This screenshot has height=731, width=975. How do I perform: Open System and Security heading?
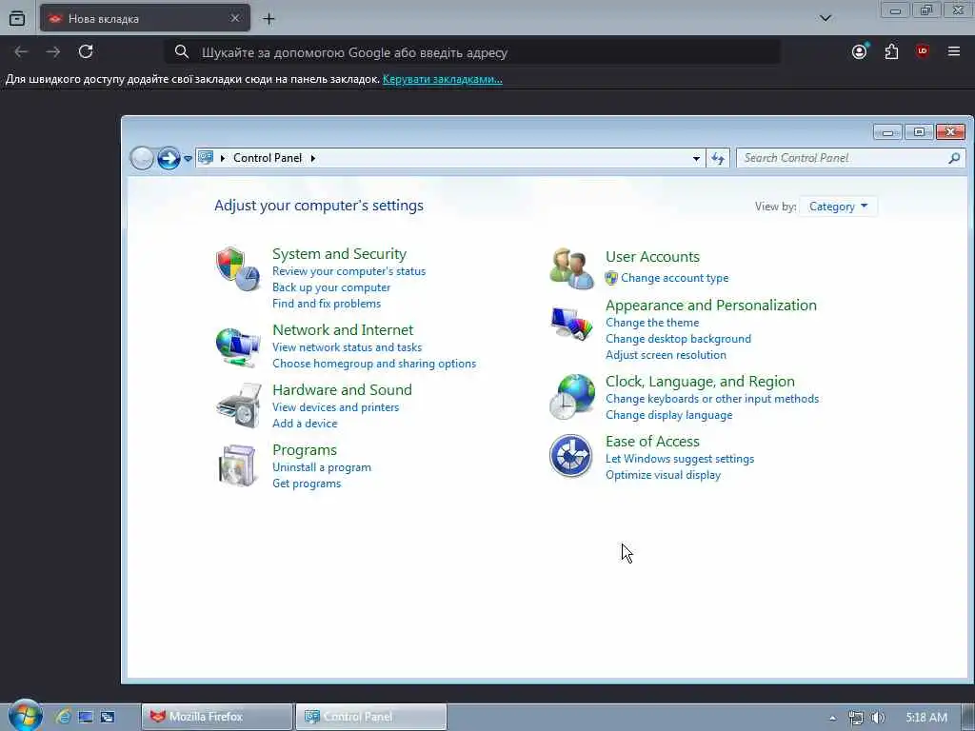pos(339,253)
